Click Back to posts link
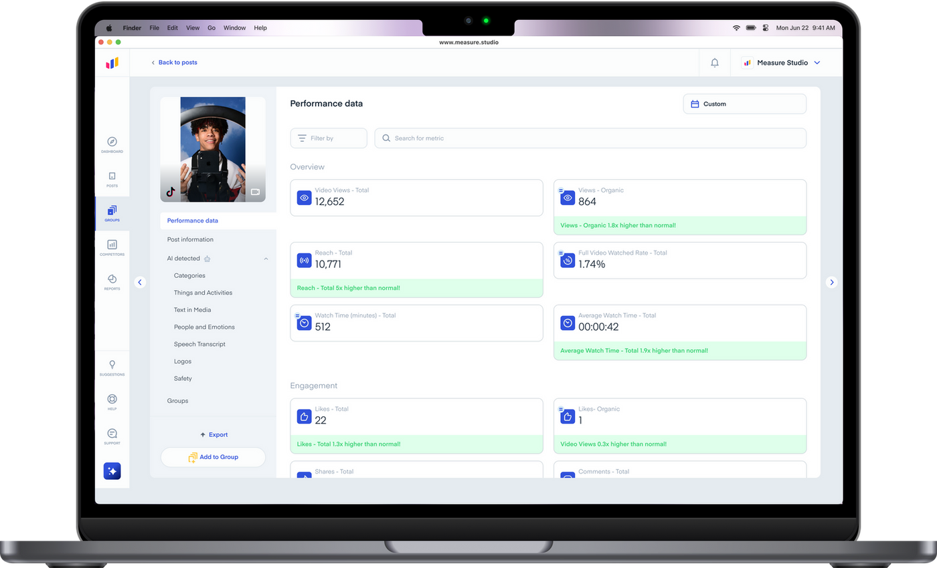This screenshot has width=937, height=568. coord(174,63)
